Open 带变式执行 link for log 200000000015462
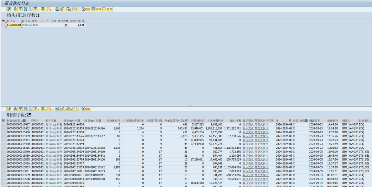The height and width of the screenshot is (187, 372). [261, 128]
